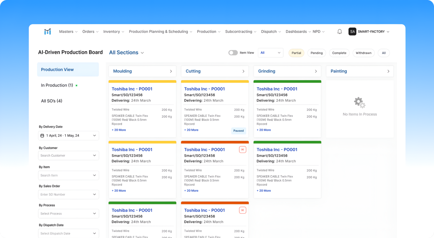Open the notifications bell

point(340,32)
